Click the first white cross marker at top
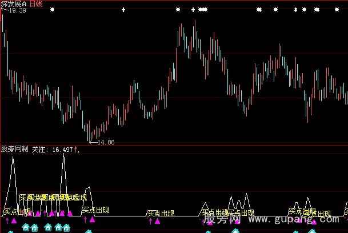 coord(124,10)
